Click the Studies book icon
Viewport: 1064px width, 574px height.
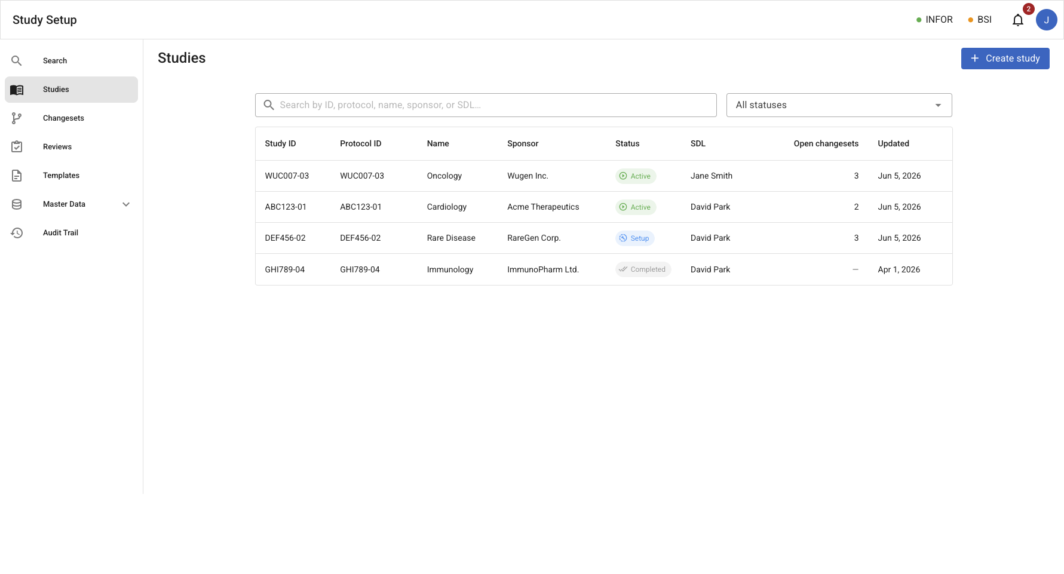pos(17,90)
